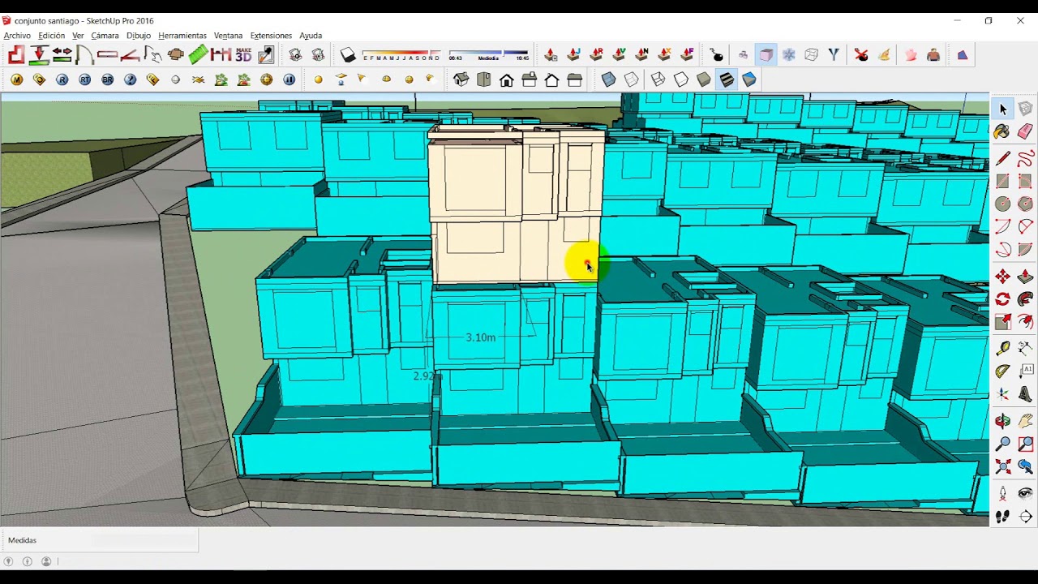This screenshot has width=1038, height=584.
Task: Enable Shaded With Textures style
Action: [x=727, y=79]
